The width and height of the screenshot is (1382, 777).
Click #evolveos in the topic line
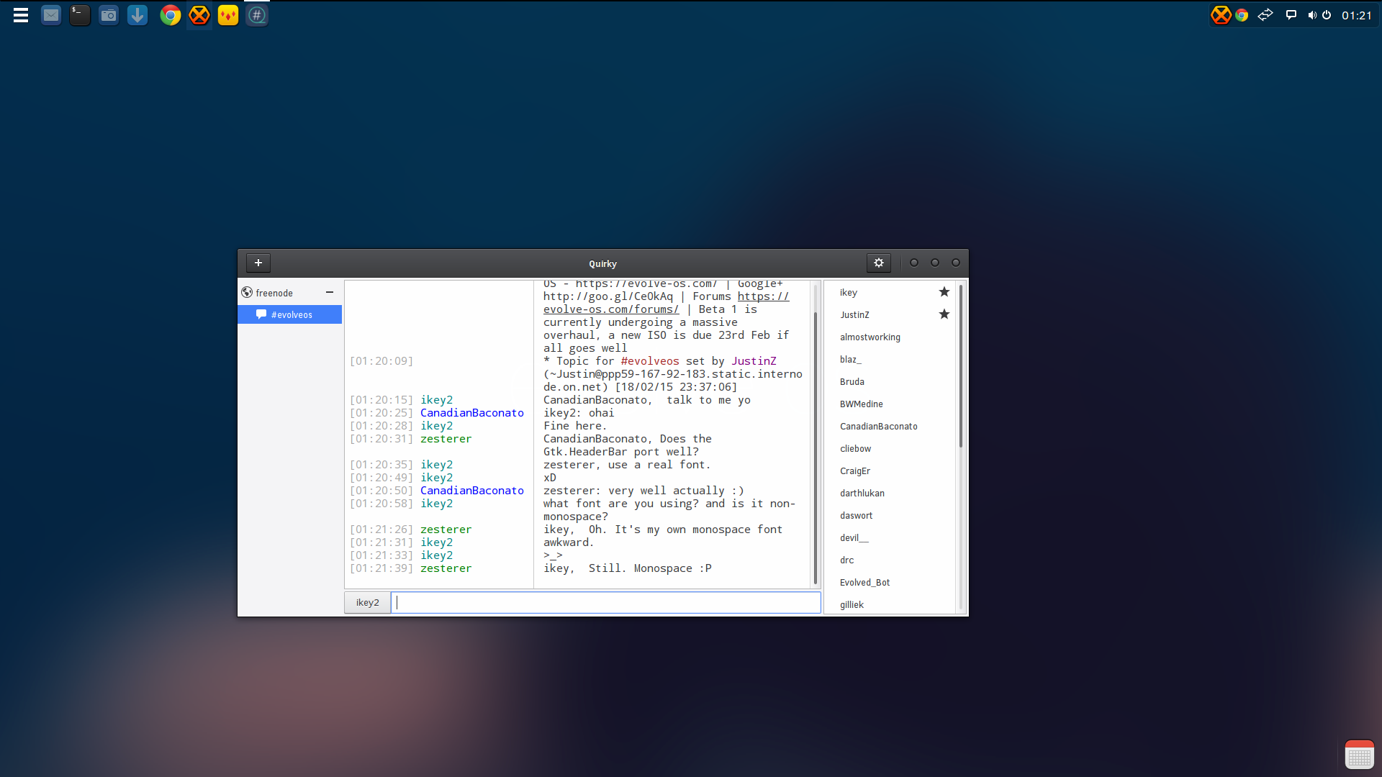point(650,361)
